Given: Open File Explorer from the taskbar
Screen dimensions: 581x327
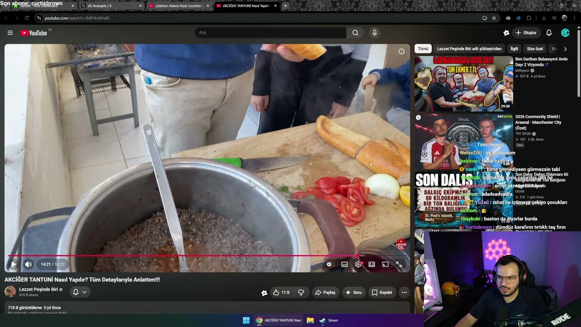Looking at the screenshot, I should 310,320.
